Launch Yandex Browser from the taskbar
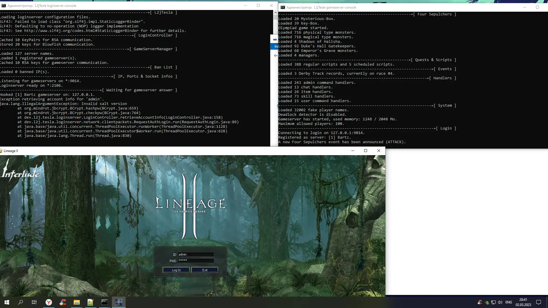Viewport: 548px width, 308px height. 49,302
